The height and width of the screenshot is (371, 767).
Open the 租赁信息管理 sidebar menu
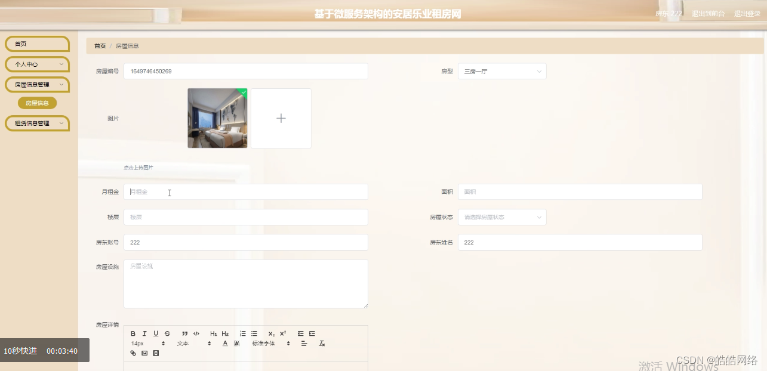click(x=37, y=123)
